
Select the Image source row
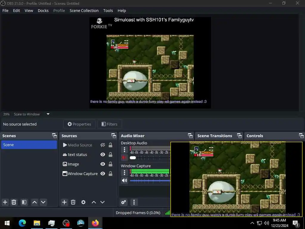click(x=88, y=164)
